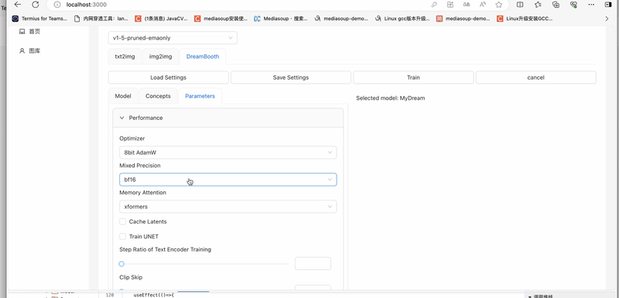Click the apps available icon in address bar
619x298 pixels.
(x=450, y=5)
